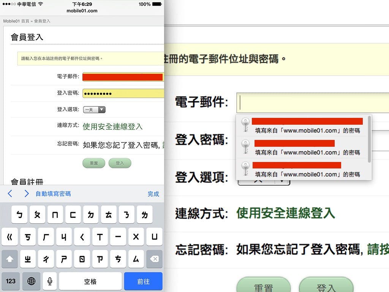Viewport: 389px width, 292px height.
Task: Click small 重置 reset button in left screen
Action: (x=94, y=163)
